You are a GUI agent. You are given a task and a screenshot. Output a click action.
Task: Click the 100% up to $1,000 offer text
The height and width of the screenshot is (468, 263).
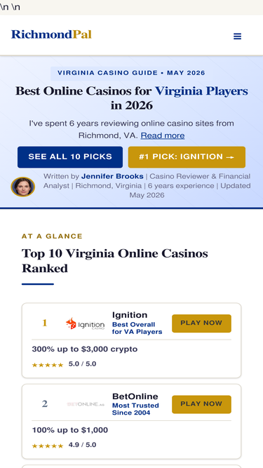click(70, 430)
